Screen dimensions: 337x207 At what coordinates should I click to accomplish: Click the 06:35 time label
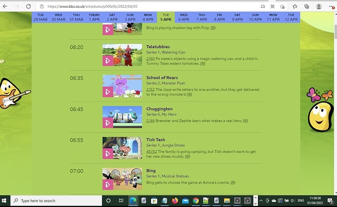point(77,78)
